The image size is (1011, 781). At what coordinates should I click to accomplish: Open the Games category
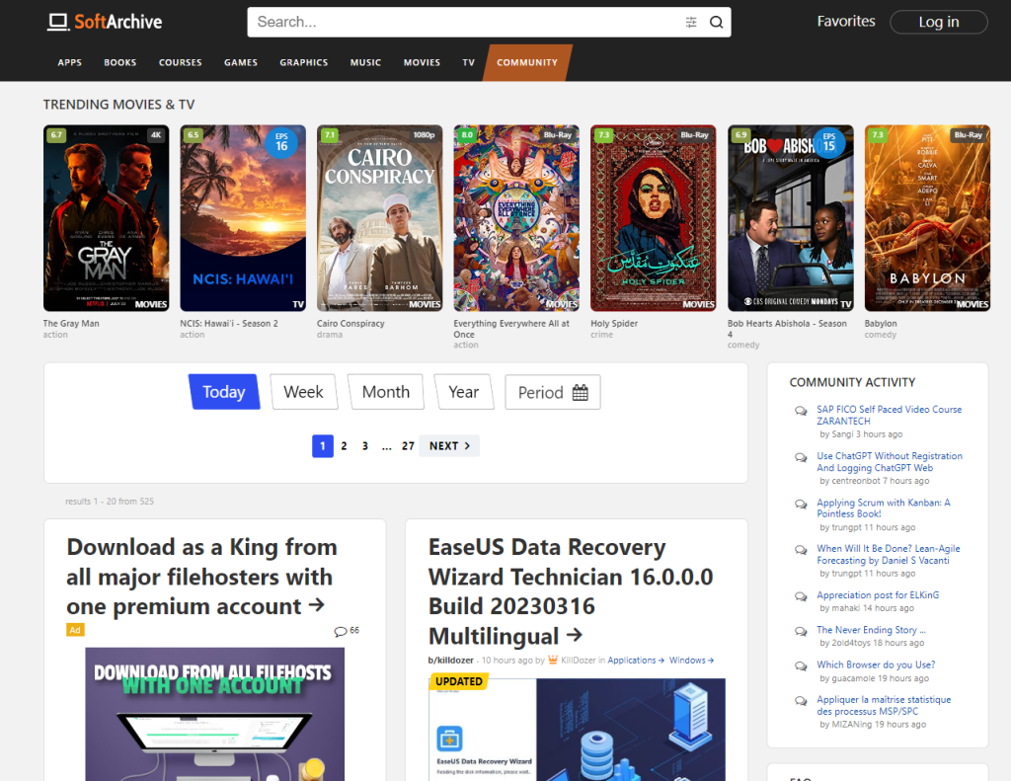(x=241, y=62)
